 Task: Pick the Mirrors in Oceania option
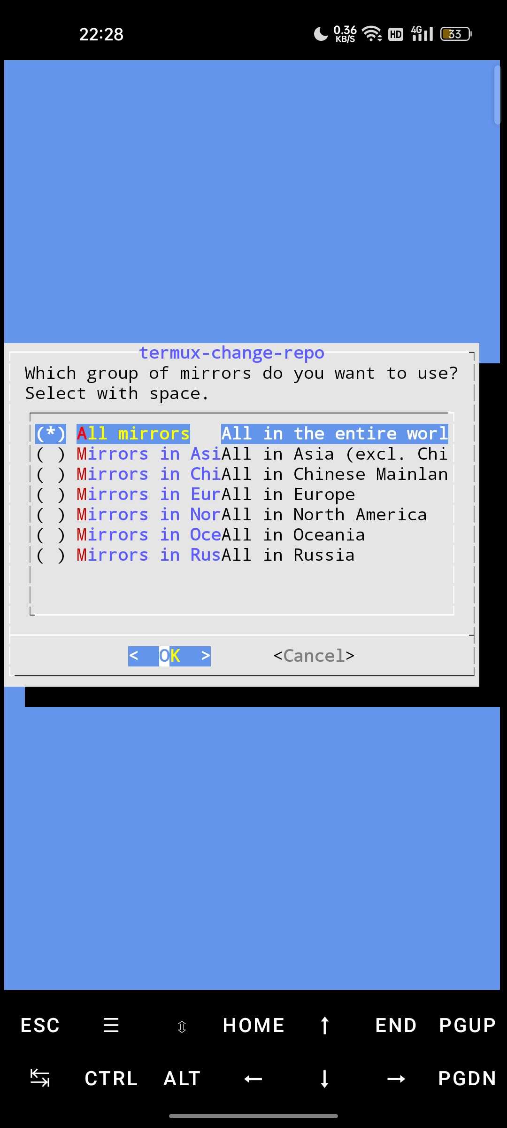242,535
